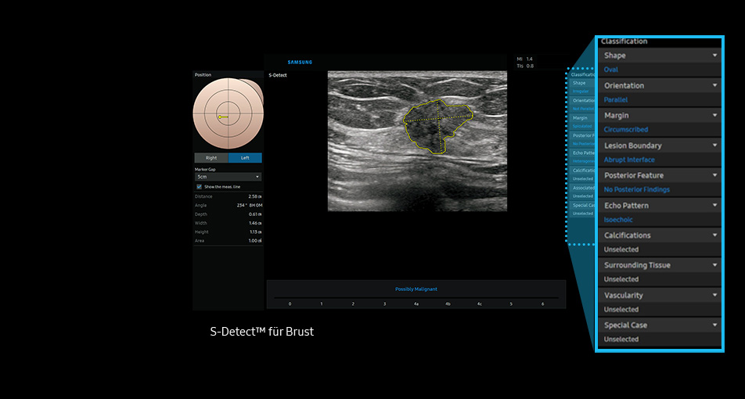Select BI-RADS score 0 on scale
The width and height of the screenshot is (745, 399).
(290, 304)
